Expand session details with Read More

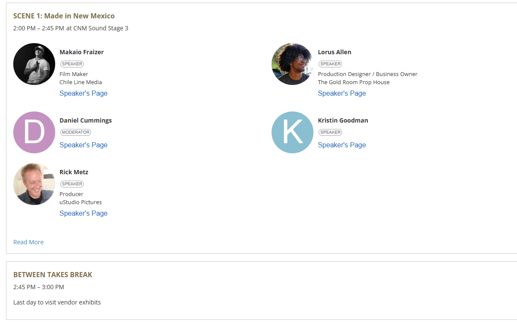click(x=28, y=242)
